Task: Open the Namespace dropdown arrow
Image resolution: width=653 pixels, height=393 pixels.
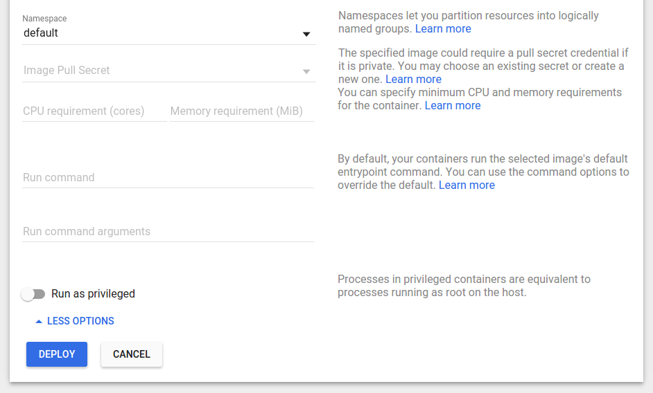Action: click(306, 34)
